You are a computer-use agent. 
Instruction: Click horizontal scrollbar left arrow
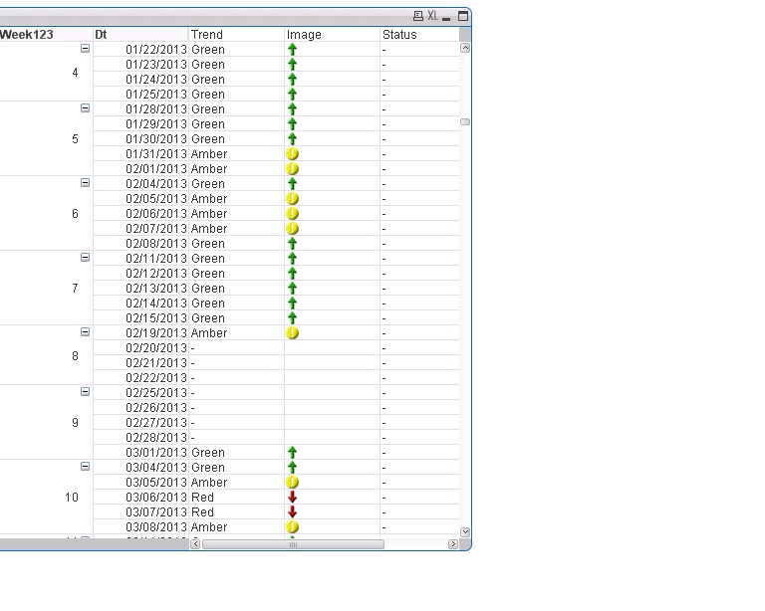[x=195, y=544]
